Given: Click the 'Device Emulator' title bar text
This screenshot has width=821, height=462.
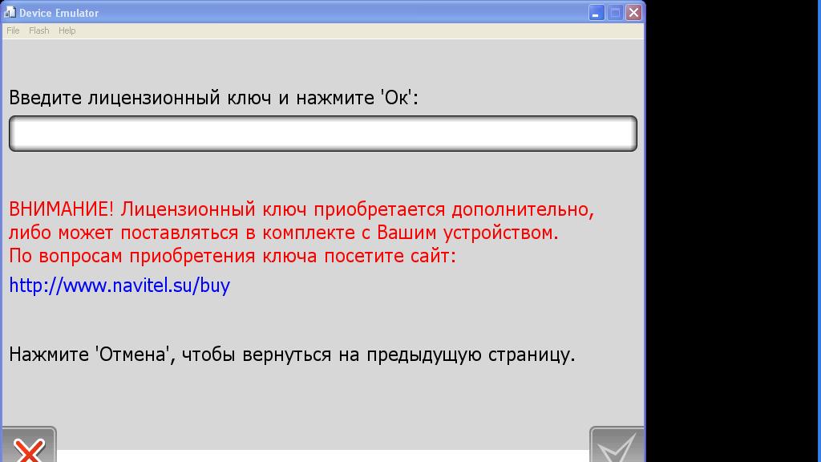Looking at the screenshot, I should coord(59,13).
